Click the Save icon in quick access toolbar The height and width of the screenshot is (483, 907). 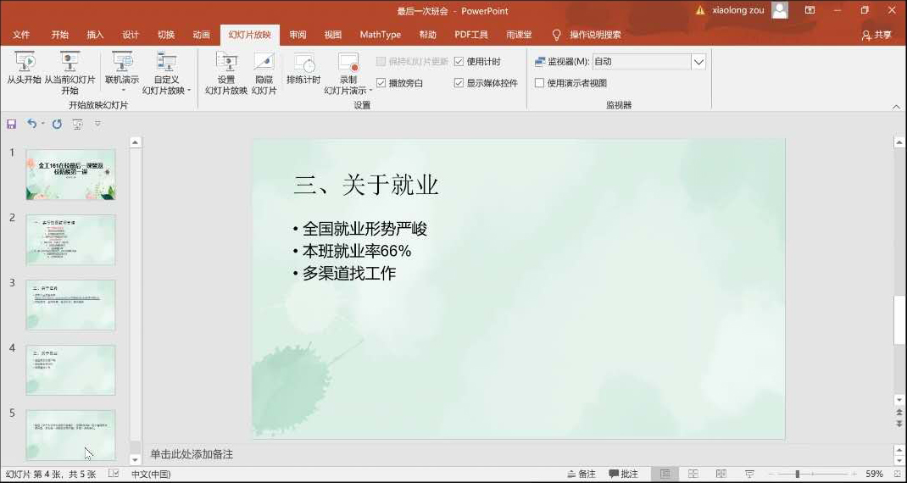[x=11, y=124]
